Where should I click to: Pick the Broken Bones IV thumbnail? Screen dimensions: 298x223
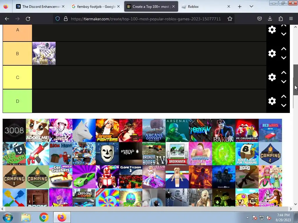pyautogui.click(x=154, y=154)
